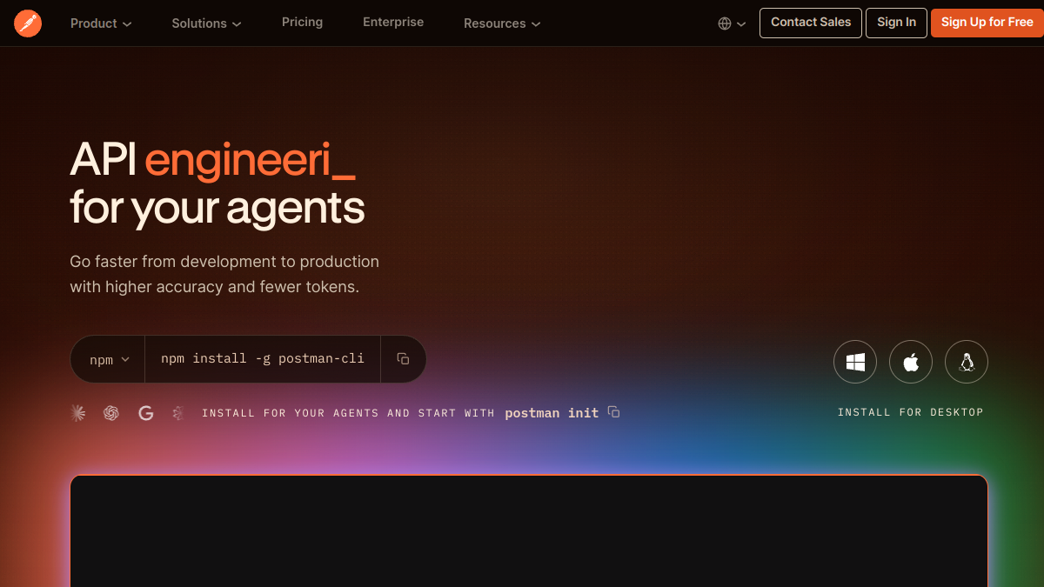Viewport: 1044px width, 587px height.
Task: Click the Contact Sales button
Action: pyautogui.click(x=811, y=23)
